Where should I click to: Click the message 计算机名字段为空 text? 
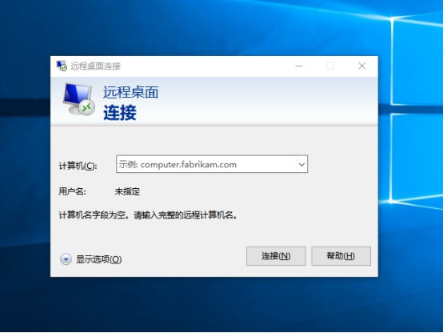(x=148, y=215)
